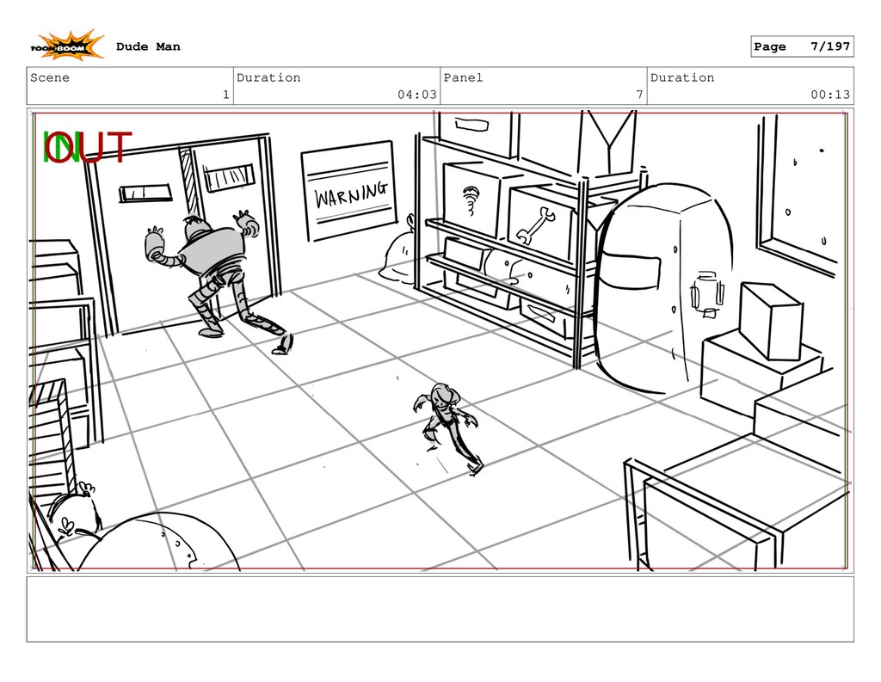Viewport: 881px width, 682px height.
Task: Click the WARNING sign on the wall
Action: 349,193
